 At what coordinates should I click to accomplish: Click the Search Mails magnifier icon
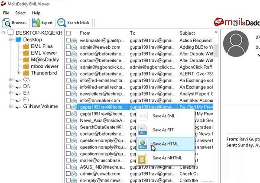pyautogui.click(x=62, y=23)
